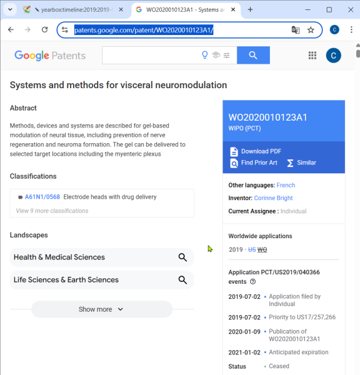This screenshot has height=375, width=360.
Task: Open the Google apps grid
Action: pyautogui.click(x=312, y=56)
